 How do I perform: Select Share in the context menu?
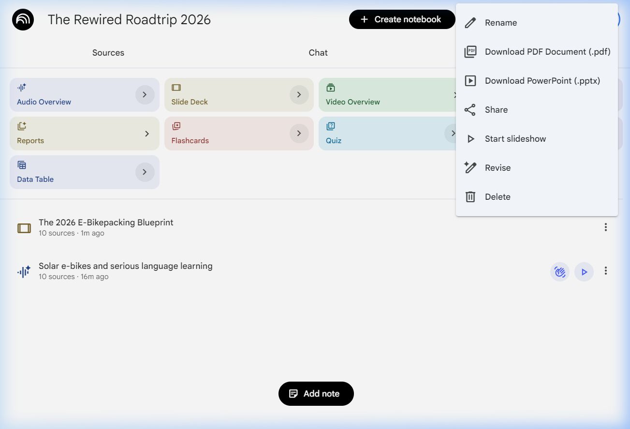[x=496, y=110]
